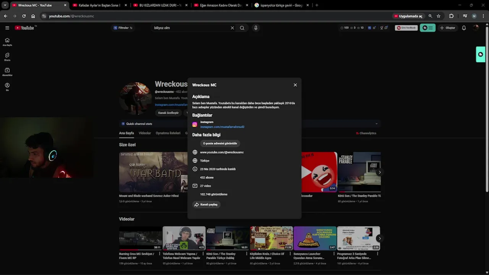Click the Oluştur create button
Viewport: 489px width, 275px height.
point(447,28)
